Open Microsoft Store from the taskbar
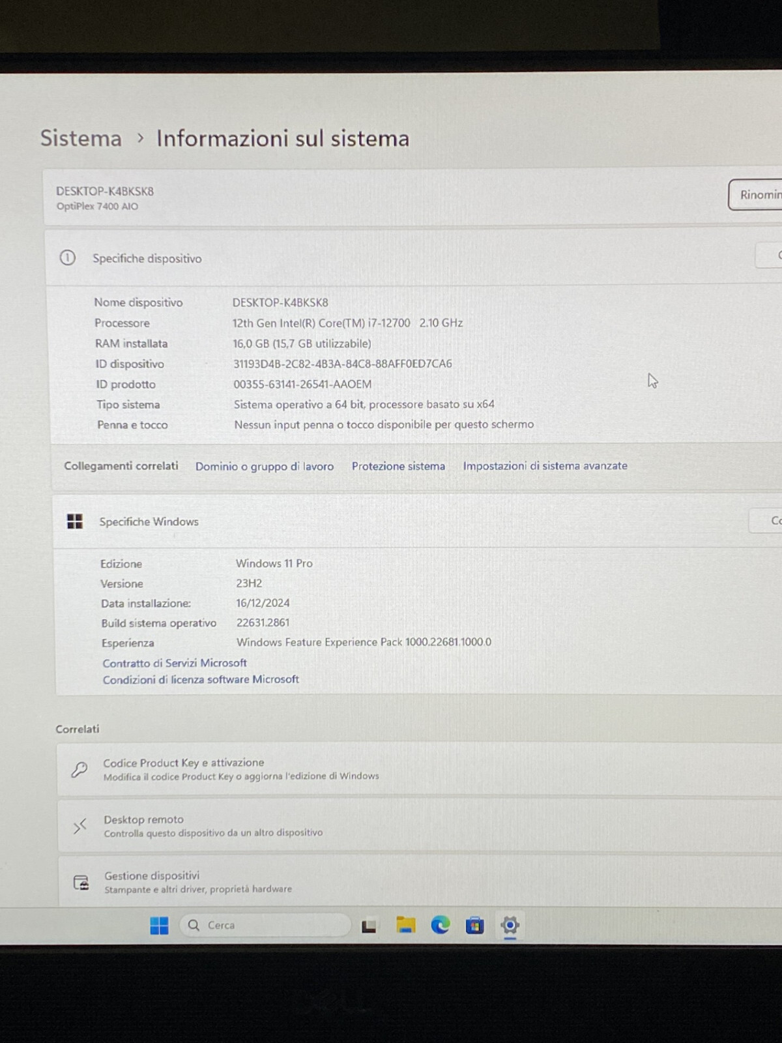782x1043 pixels. 474,925
